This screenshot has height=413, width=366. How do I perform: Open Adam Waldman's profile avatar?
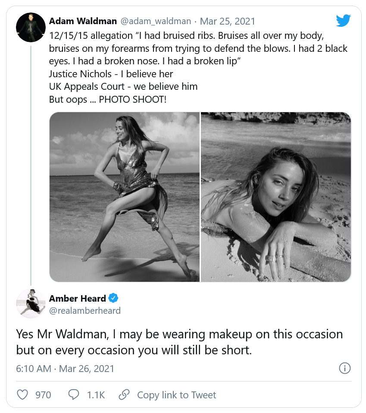click(31, 27)
